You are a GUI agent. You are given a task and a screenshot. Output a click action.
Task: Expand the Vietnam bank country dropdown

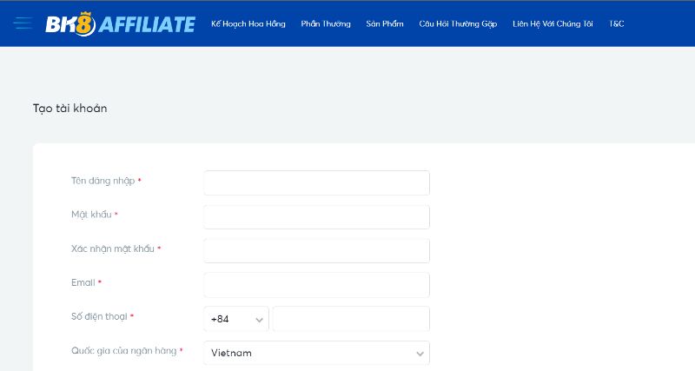[316, 353]
